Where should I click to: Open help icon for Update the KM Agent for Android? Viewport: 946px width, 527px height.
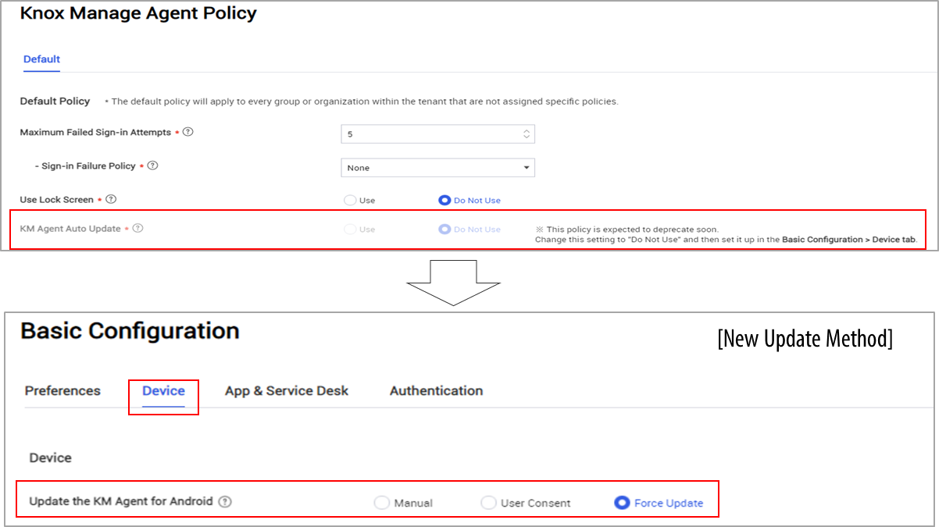pos(225,502)
